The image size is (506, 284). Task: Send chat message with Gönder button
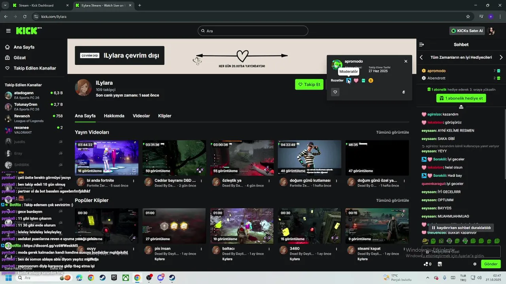[491, 264]
